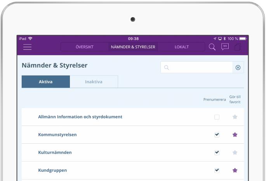Viewport: 266px width, 181px height.
Task: Open Allmänn Information och styrdokument
Action: click(80, 117)
